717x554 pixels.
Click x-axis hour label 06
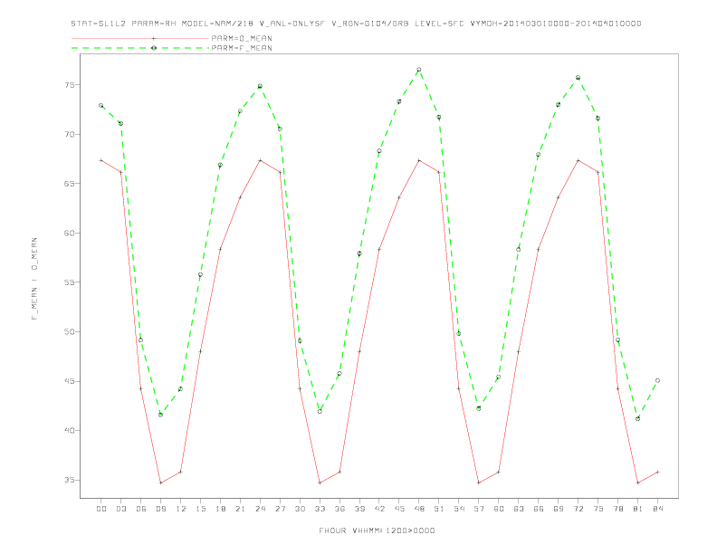[141, 509]
